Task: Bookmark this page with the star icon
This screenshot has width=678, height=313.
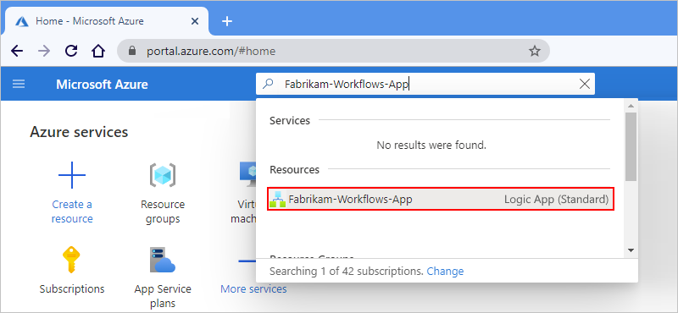Action: 535,52
